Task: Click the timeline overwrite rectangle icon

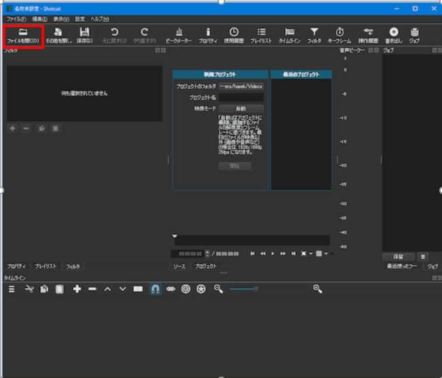Action: pyautogui.click(x=138, y=289)
